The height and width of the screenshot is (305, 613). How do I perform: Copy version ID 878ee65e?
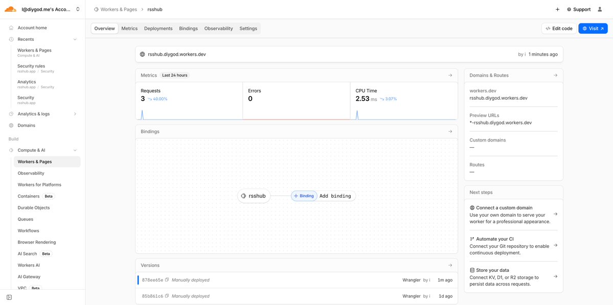coord(167,280)
